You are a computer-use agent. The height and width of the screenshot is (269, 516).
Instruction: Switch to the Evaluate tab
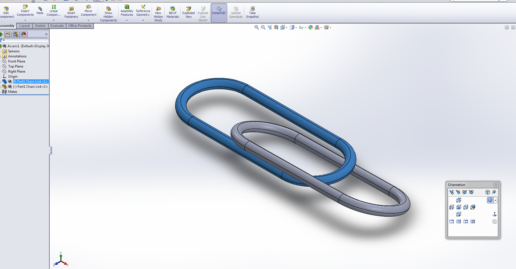(57, 26)
